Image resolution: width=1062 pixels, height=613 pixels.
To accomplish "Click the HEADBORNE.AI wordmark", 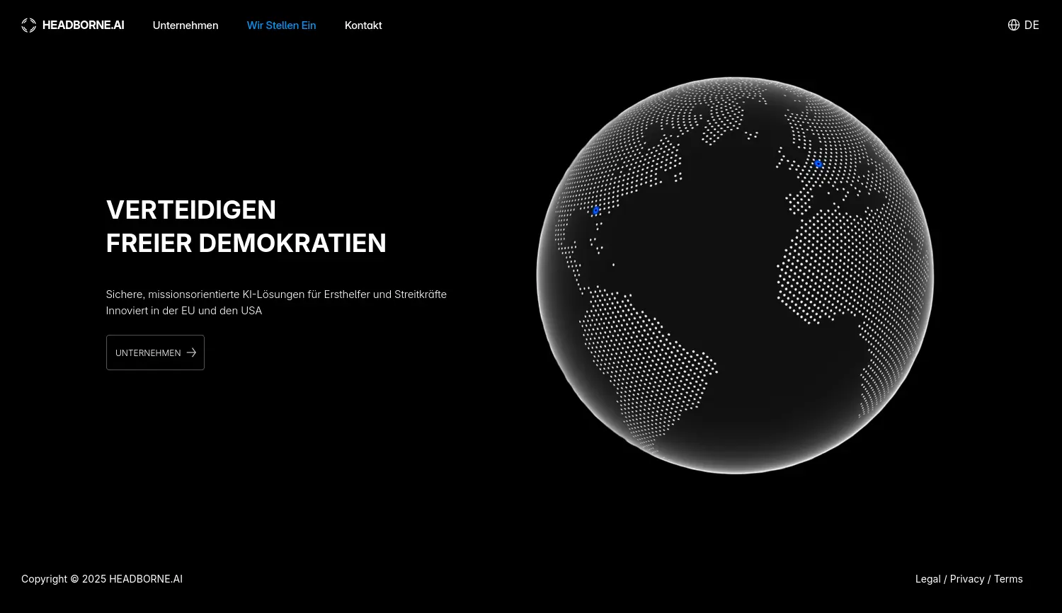I will 84,25.
